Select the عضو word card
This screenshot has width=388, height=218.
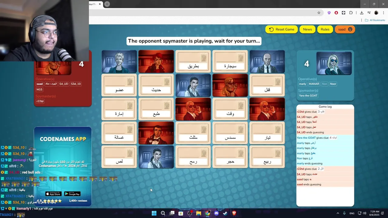[x=119, y=85]
